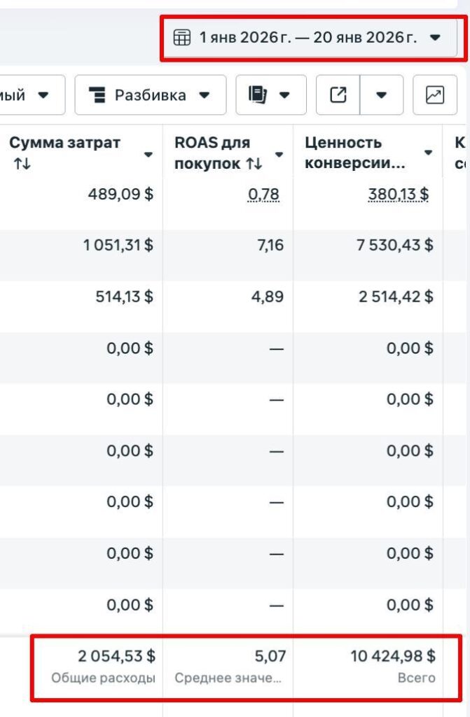This screenshot has height=717, width=470.
Task: Open the Сумма затрат column menu arrow
Action: [x=148, y=155]
